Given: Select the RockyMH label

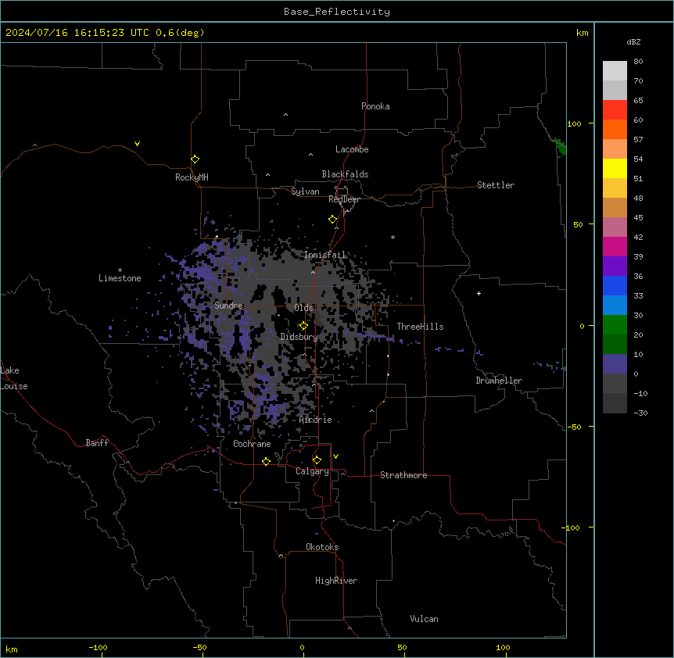Looking at the screenshot, I should pos(192,177).
